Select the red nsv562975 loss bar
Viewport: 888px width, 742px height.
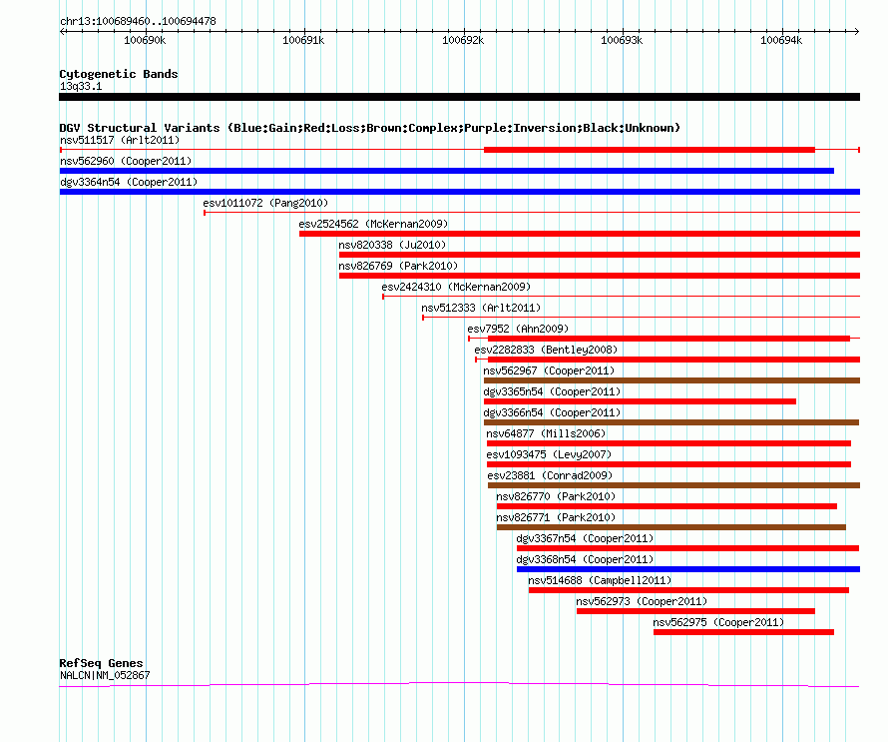(743, 632)
